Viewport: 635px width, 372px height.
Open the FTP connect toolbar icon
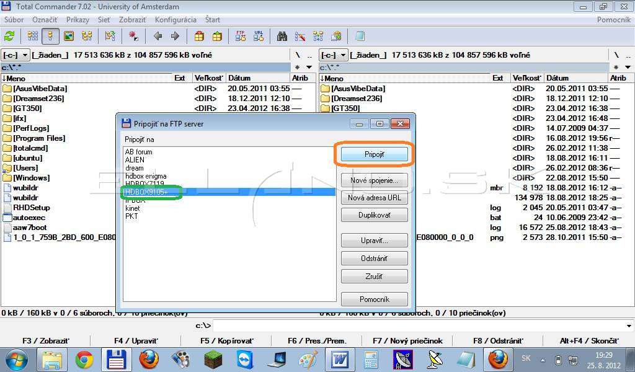pos(241,37)
